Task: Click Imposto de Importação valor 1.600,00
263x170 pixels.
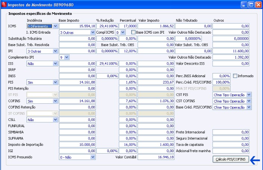Action: click(156, 145)
